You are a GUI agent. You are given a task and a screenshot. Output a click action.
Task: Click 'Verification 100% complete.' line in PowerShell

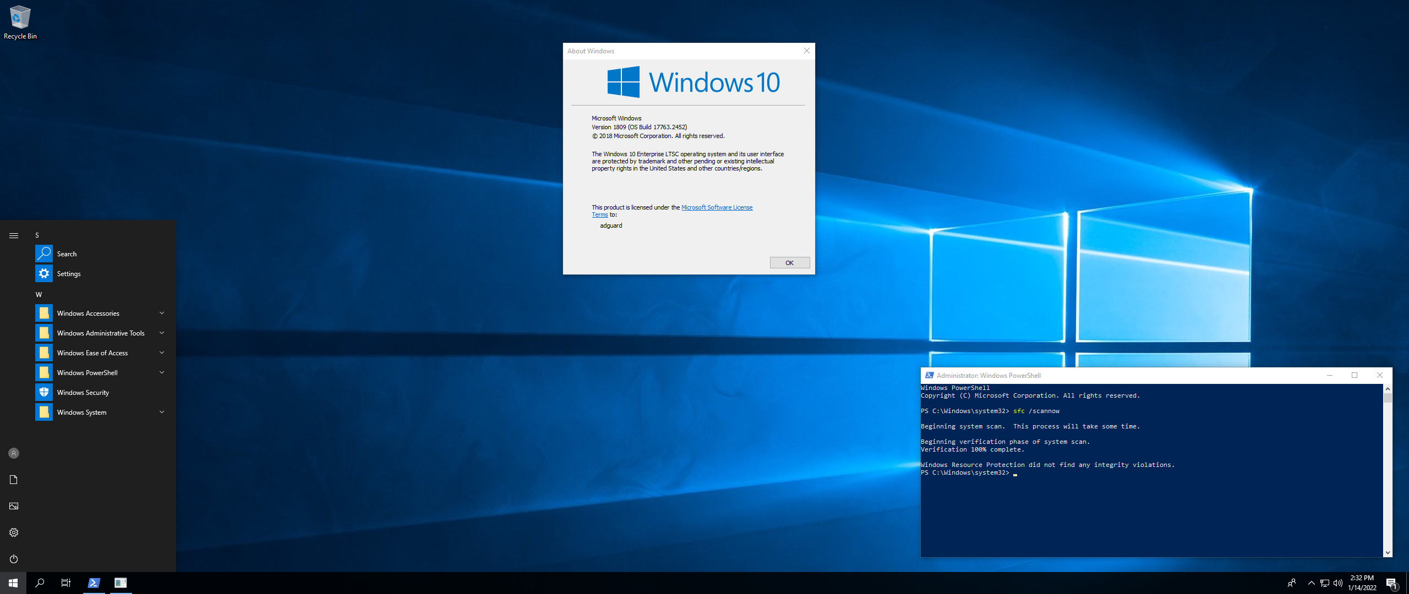click(x=973, y=449)
